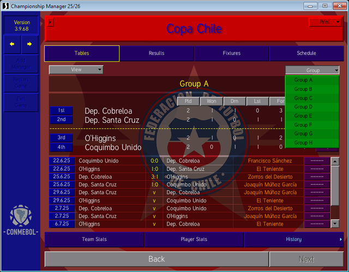Click the Pld column header

coord(188,101)
